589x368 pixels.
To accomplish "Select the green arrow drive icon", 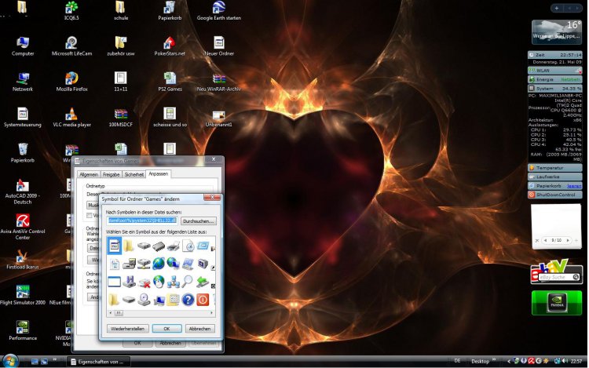I will (203, 281).
